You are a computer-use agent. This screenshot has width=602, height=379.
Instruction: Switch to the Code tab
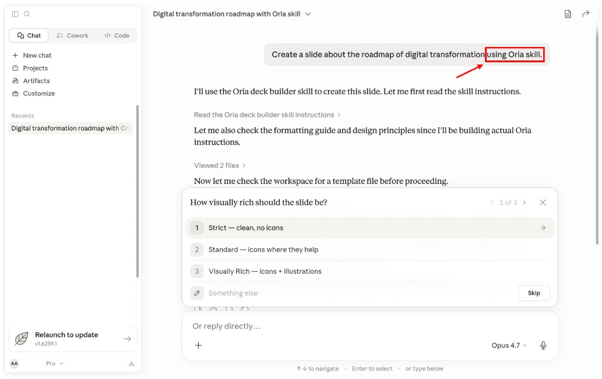(117, 35)
